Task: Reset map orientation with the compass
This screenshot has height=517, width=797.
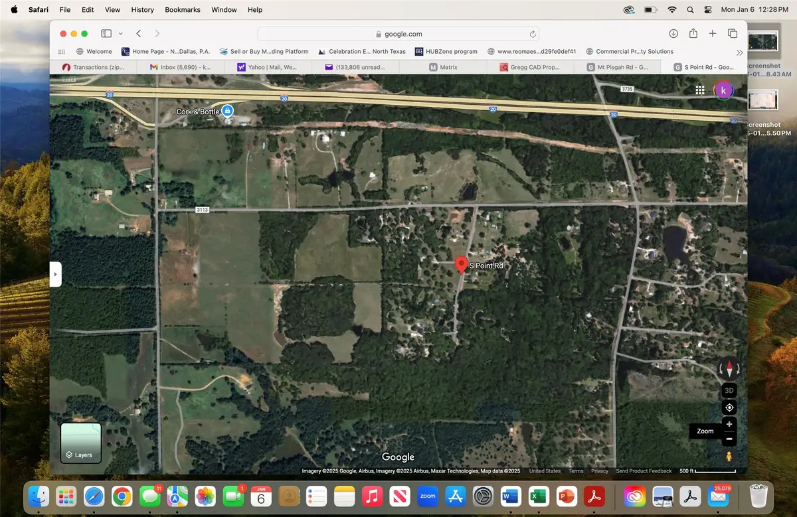Action: click(729, 368)
